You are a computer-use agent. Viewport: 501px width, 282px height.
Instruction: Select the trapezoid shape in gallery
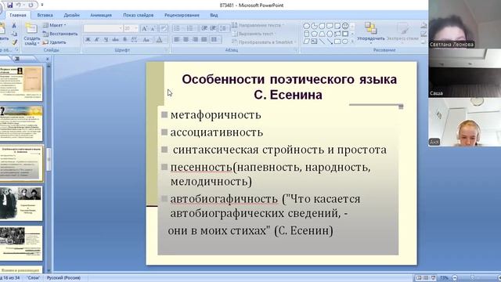tap(322, 34)
